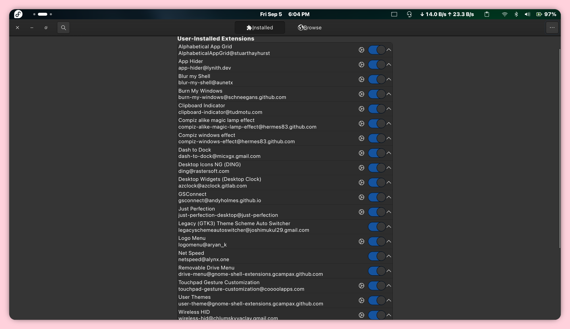Expand details for Compiz alike magic lamp effect
Viewport: 570px width, 329px height.
(389, 123)
